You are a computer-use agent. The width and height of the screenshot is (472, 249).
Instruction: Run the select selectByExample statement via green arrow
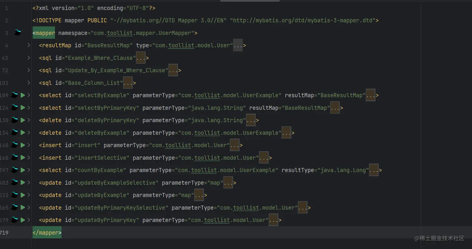pyautogui.click(x=22, y=95)
